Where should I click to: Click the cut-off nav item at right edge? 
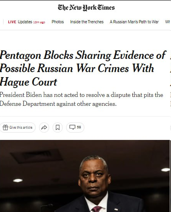coord(168,22)
